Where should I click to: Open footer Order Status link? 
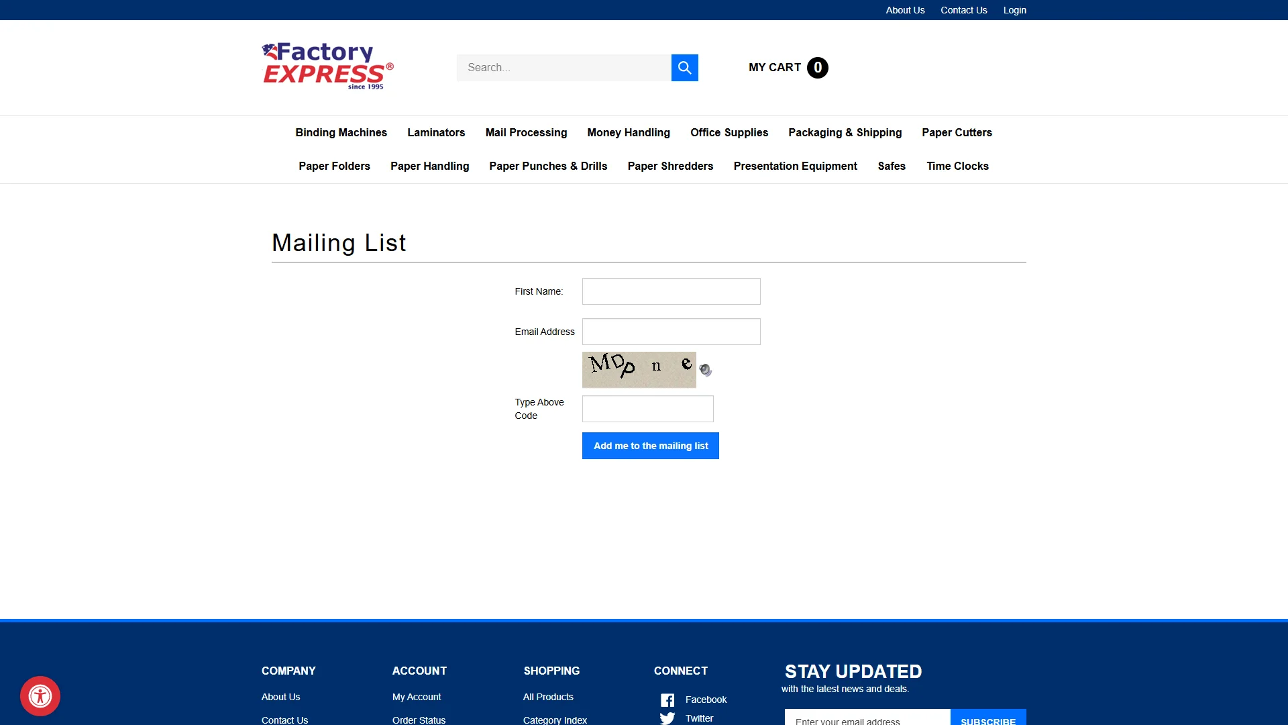tap(419, 720)
